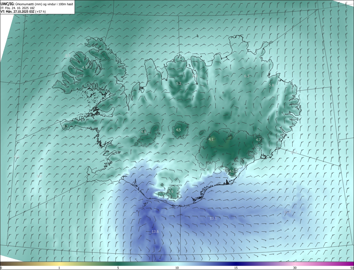This screenshot has height=270, width=354.
Task: Click the 0 tick on the color scale
Action: [x=1, y=268]
